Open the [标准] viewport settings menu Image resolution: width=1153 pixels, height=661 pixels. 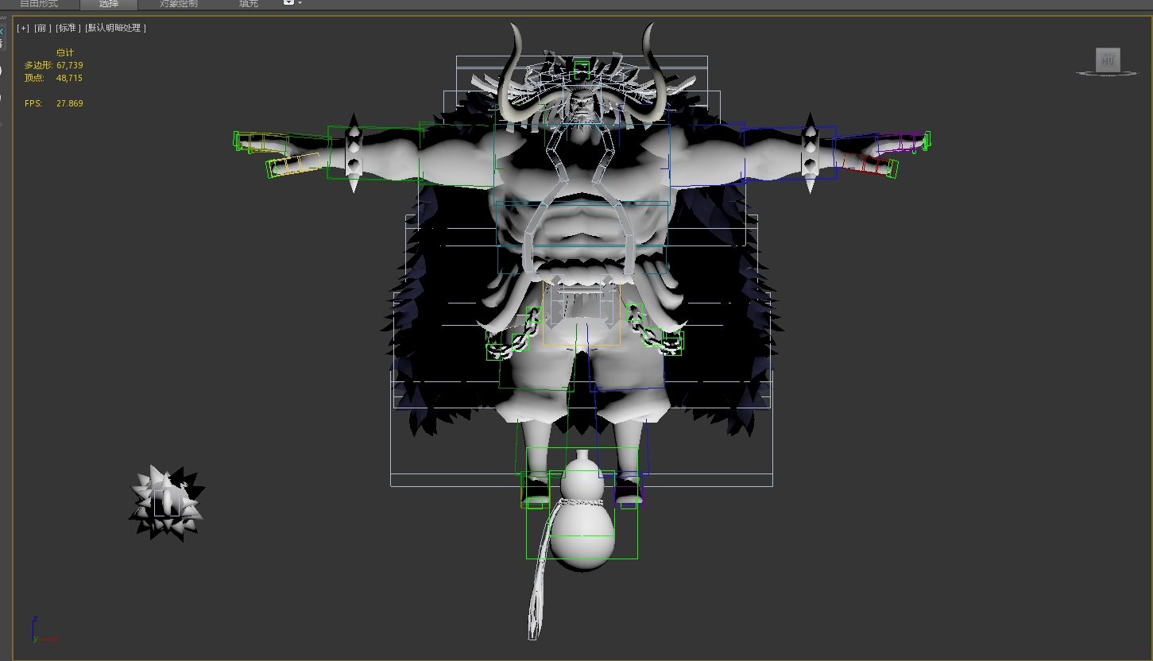tap(68, 28)
